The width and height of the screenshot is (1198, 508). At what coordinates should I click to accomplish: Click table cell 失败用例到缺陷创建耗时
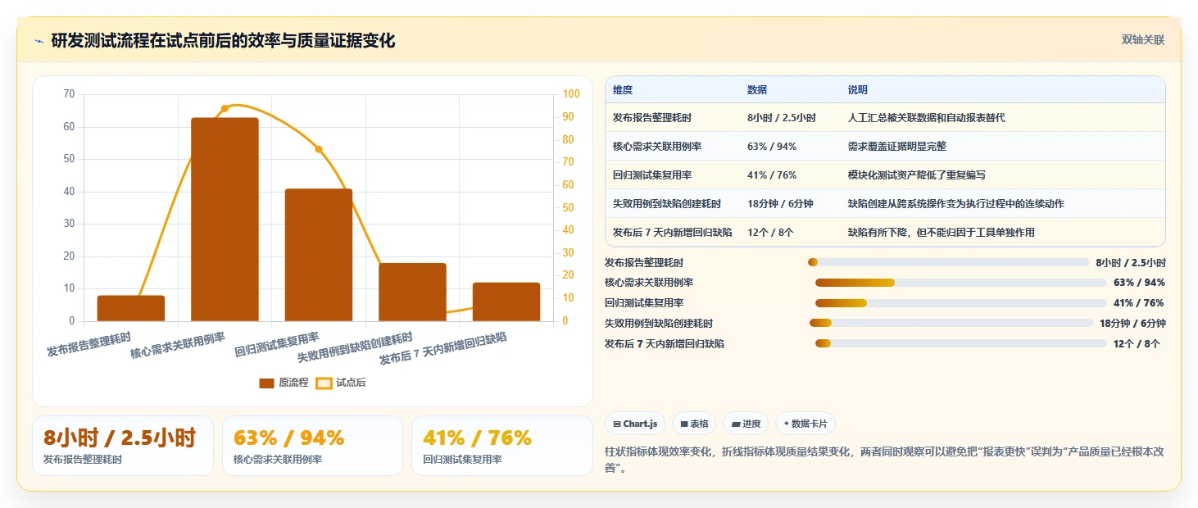pos(667,204)
